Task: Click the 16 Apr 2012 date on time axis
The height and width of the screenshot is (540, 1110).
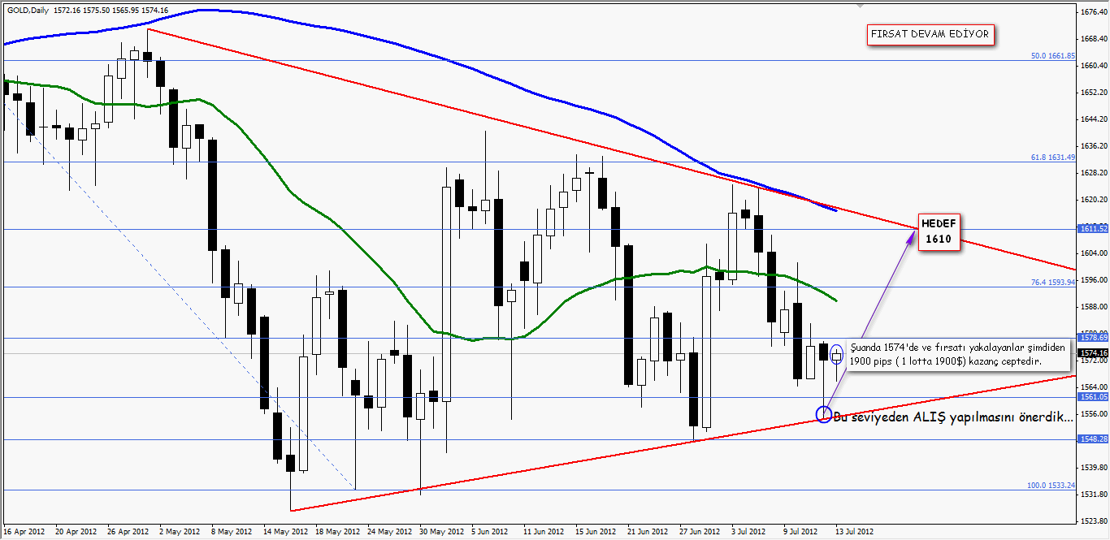Action: 22,532
